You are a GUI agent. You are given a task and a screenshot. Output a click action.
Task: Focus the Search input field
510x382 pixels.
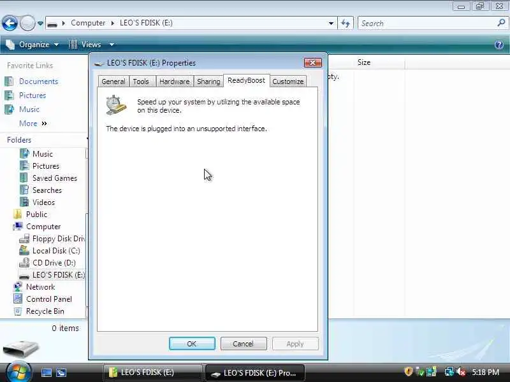pos(428,24)
